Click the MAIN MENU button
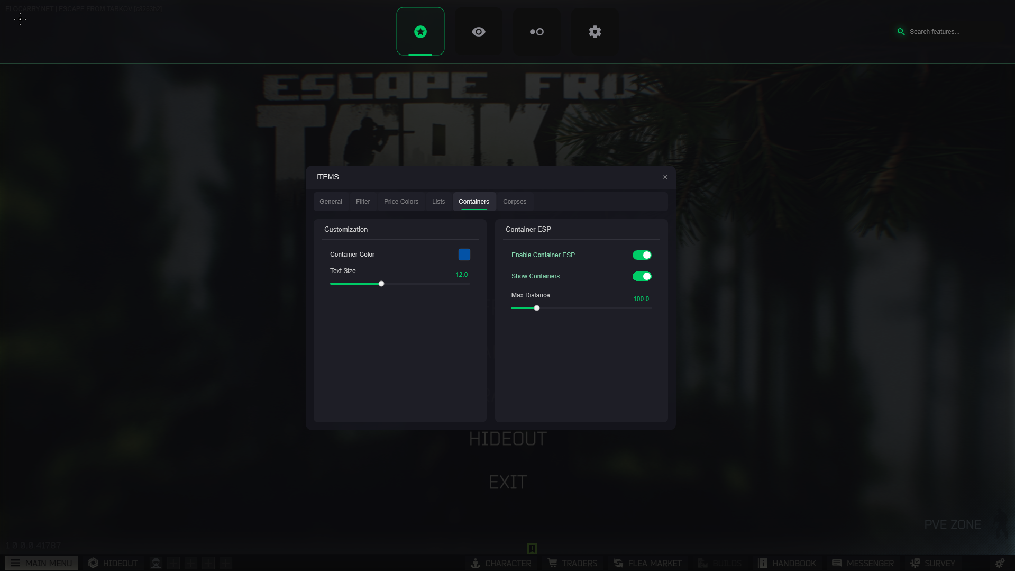Image resolution: width=1015 pixels, height=571 pixels. click(42, 563)
